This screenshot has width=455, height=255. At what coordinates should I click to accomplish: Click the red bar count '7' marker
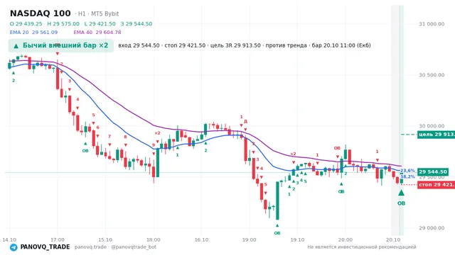[109, 137]
